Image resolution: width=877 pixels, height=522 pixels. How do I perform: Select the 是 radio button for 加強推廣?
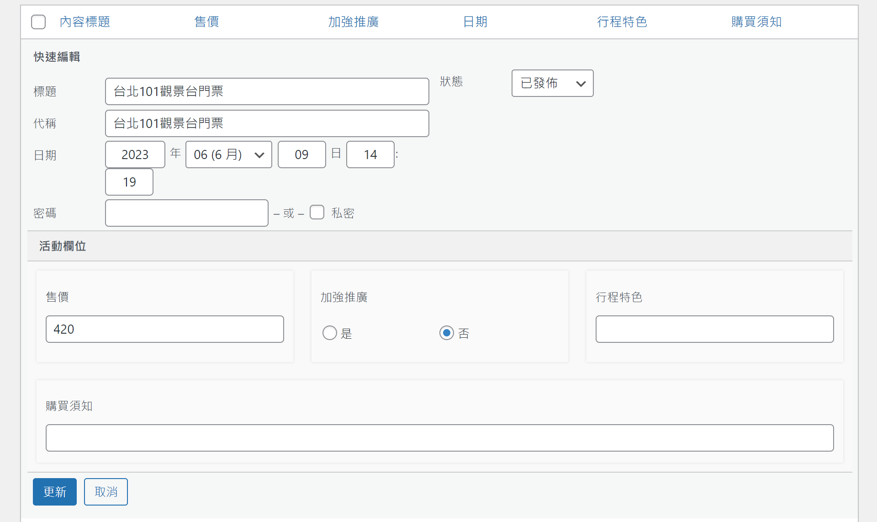click(x=330, y=333)
